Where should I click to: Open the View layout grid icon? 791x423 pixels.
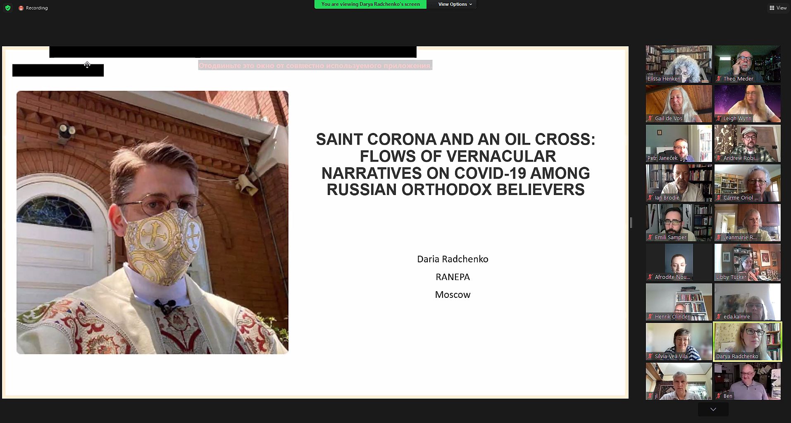pyautogui.click(x=772, y=8)
